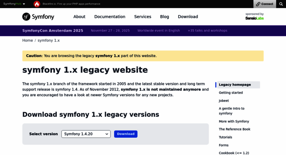Open Jobeet sidebar link

click(x=224, y=101)
